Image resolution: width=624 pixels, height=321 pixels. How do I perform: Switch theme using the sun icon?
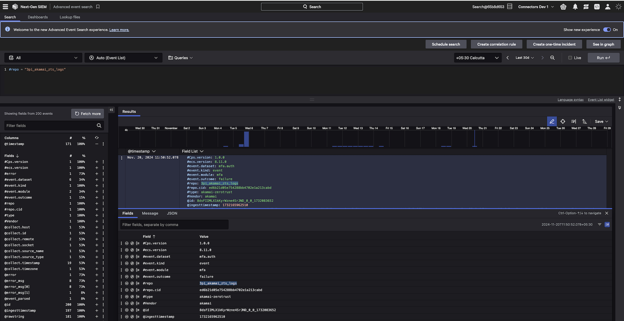click(x=618, y=7)
